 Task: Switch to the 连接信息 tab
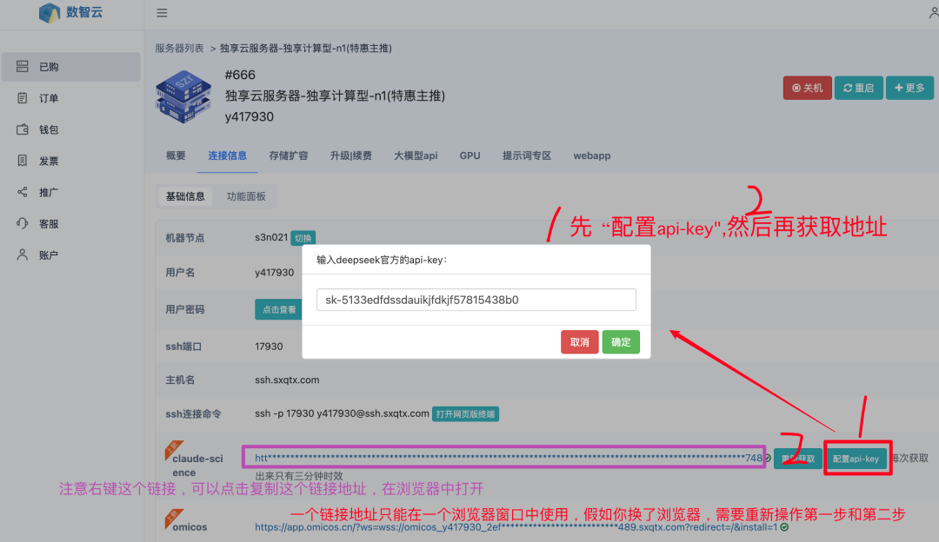(x=227, y=155)
